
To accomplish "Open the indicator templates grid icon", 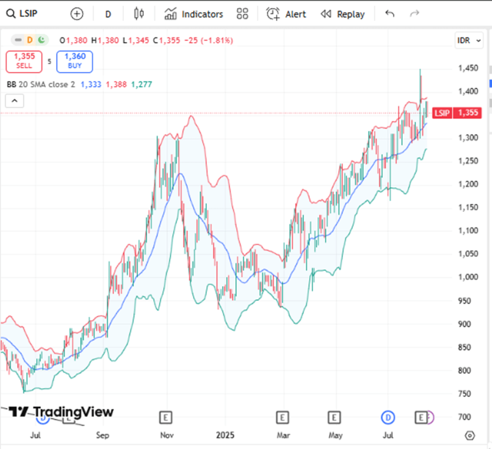I will click(x=242, y=14).
